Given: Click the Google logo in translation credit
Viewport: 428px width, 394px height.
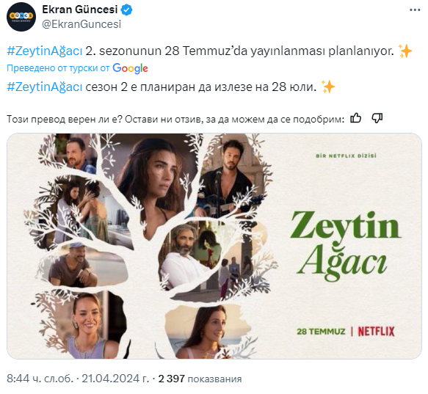Looking at the screenshot, I should tap(130, 68).
